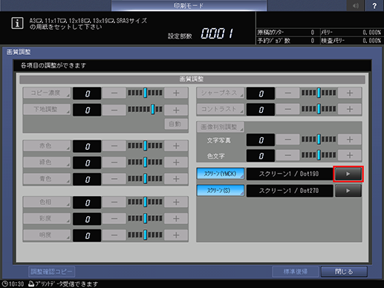Select the 印刷モード tab at top
Viewport: 384px width, 288px height.
pyautogui.click(x=189, y=5)
